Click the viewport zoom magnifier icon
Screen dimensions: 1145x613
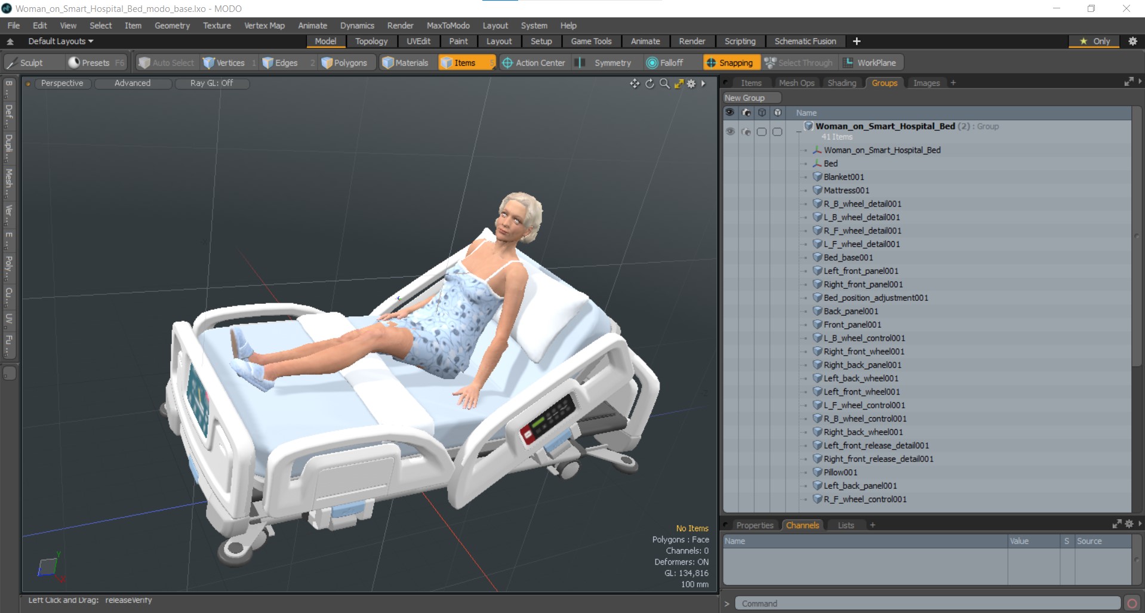(x=664, y=84)
